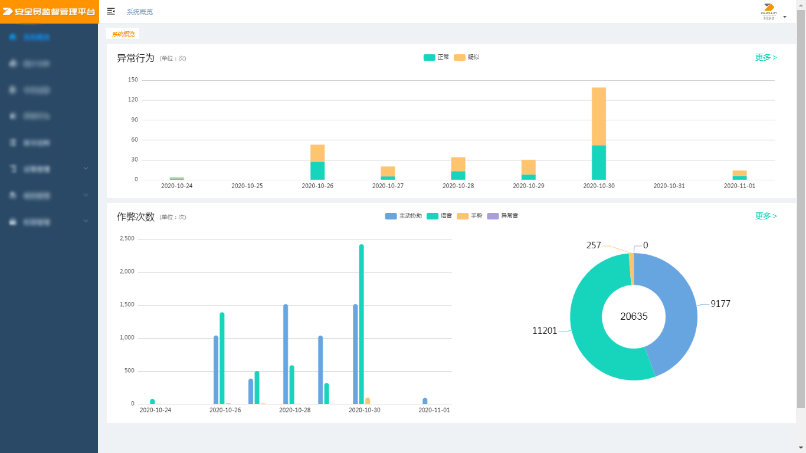
Task: Toggle the 主动协助 legend in the 作弊次数 chart
Action: [x=404, y=216]
